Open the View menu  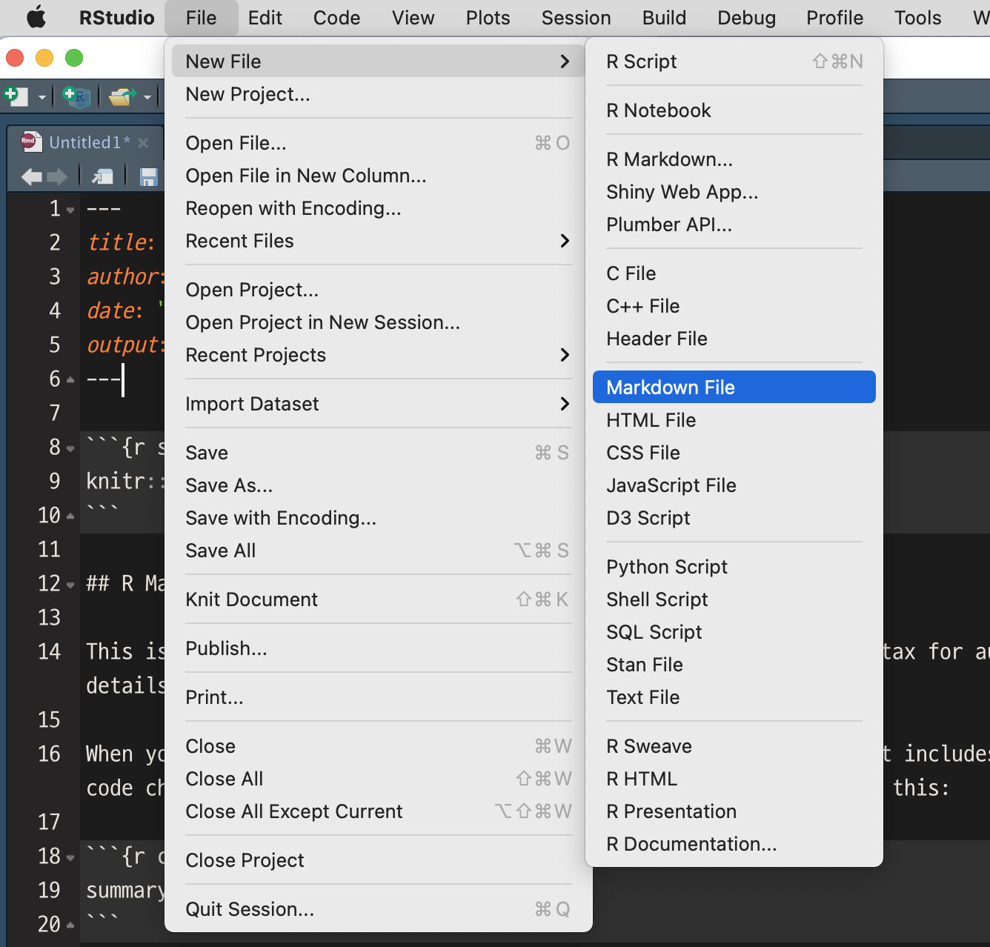[413, 18]
